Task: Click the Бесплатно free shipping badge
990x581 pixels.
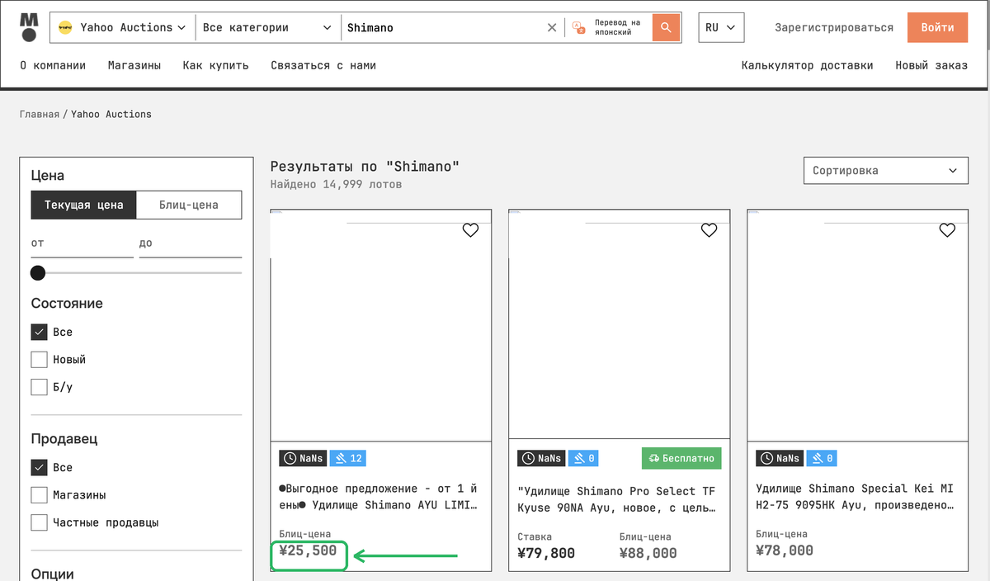Action: 681,458
